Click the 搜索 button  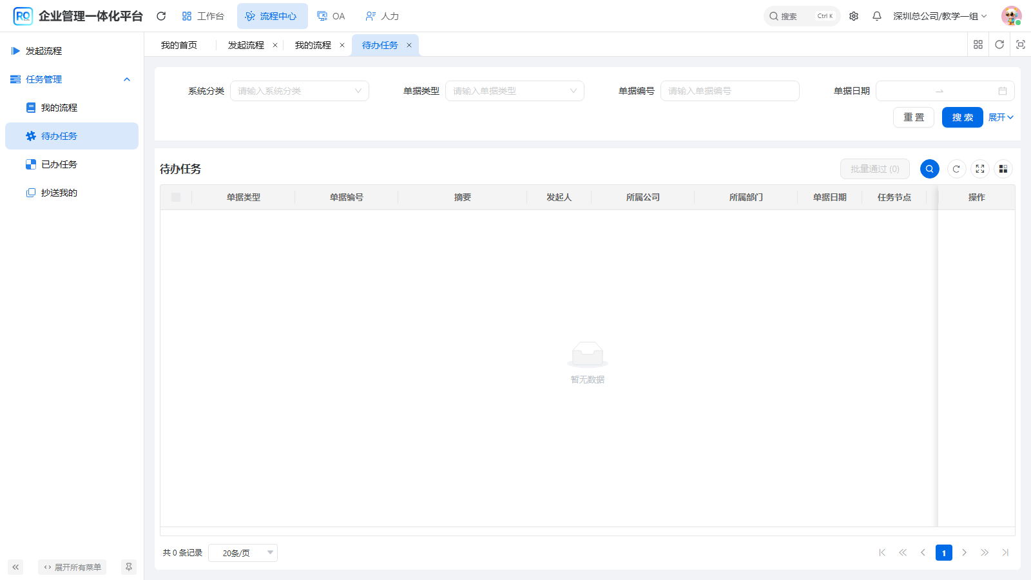[x=963, y=117]
